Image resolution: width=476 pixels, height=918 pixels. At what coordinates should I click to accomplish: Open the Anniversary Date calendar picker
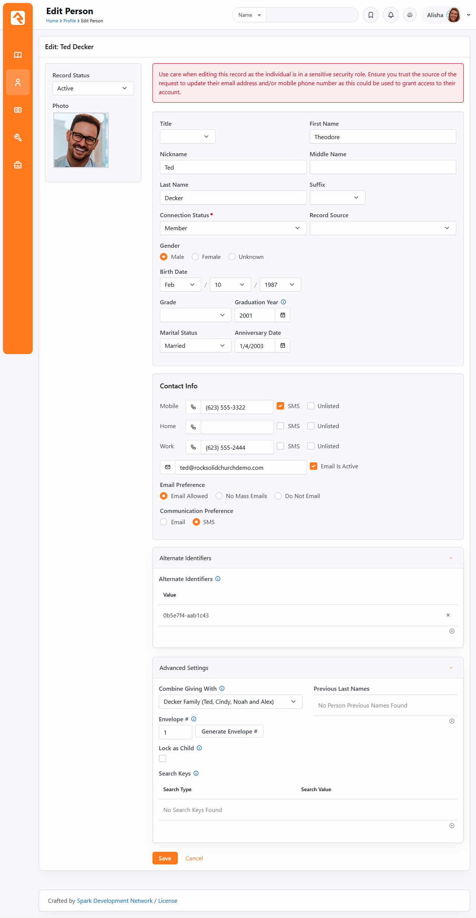(x=283, y=346)
